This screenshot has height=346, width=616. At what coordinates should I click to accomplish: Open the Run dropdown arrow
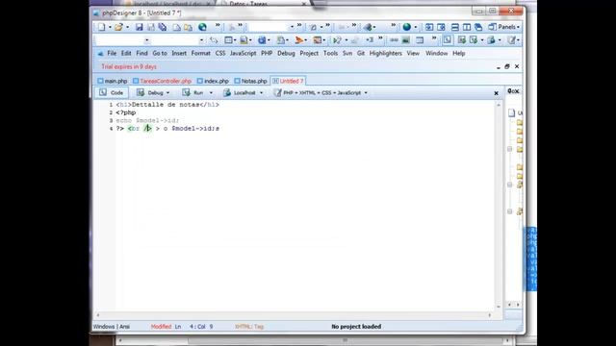[211, 93]
